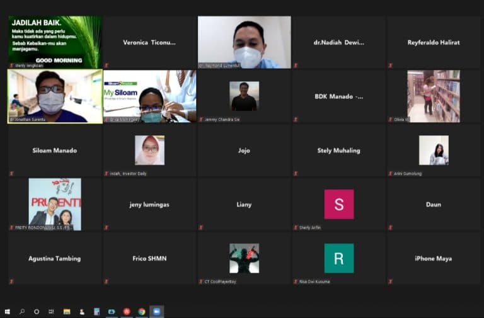The image size is (484, 318).
Task: Select dr. Raymond Lumentut's video tile
Action: [x=244, y=42]
